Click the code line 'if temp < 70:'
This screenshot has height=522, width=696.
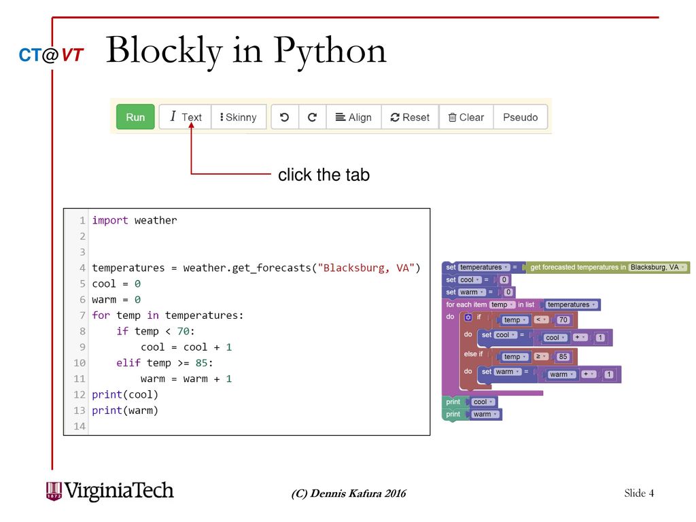tap(156, 331)
